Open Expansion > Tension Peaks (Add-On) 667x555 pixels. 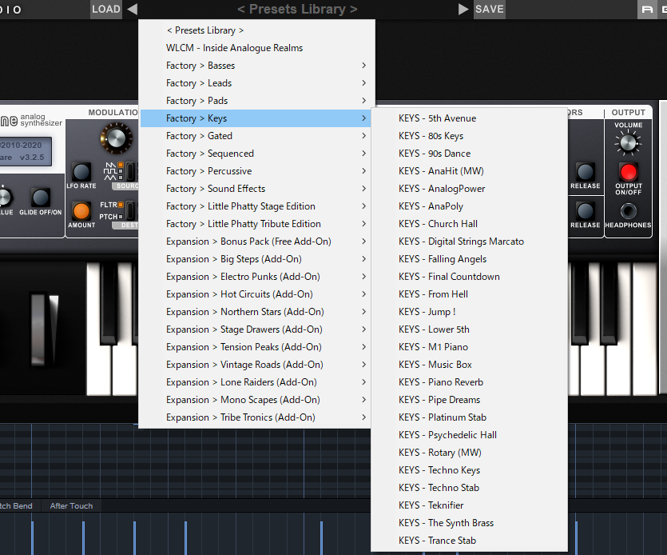[x=256, y=347]
